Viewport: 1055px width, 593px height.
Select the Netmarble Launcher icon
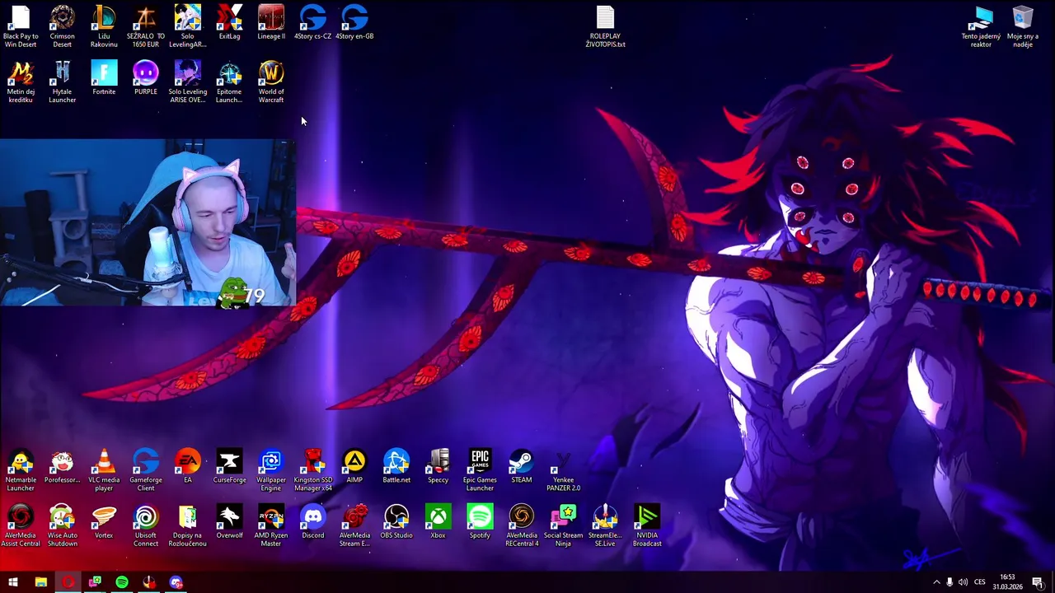coord(21,470)
